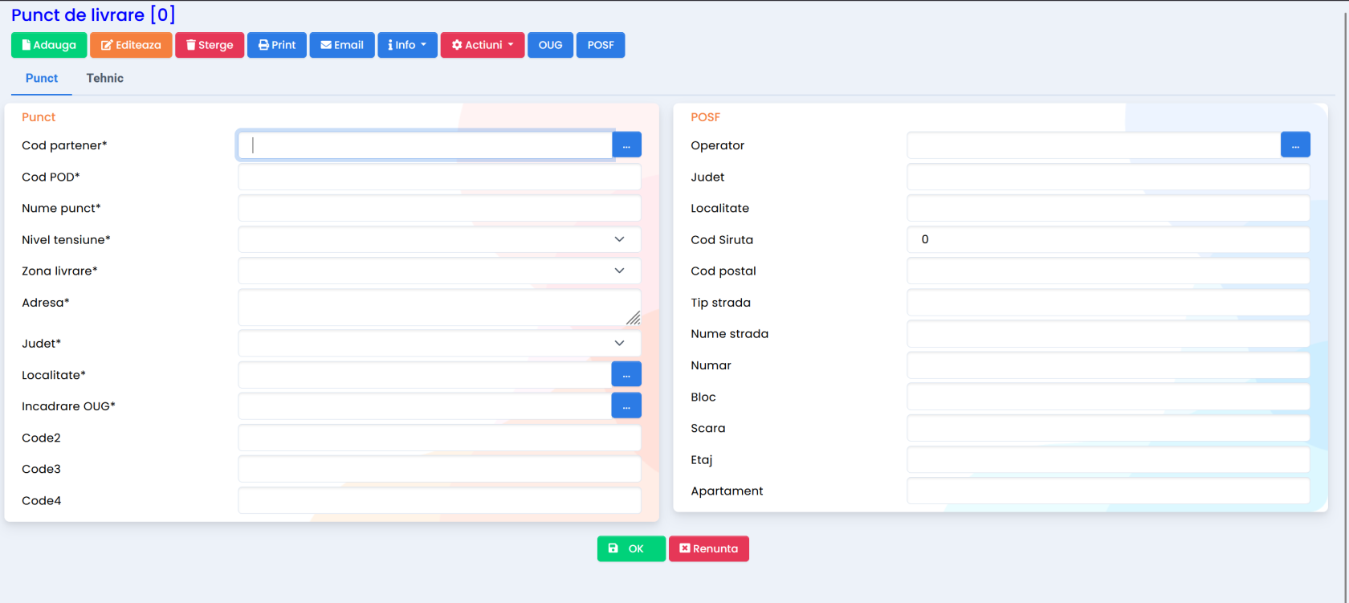The image size is (1349, 603).
Task: Click the Adauga button
Action: click(x=49, y=45)
